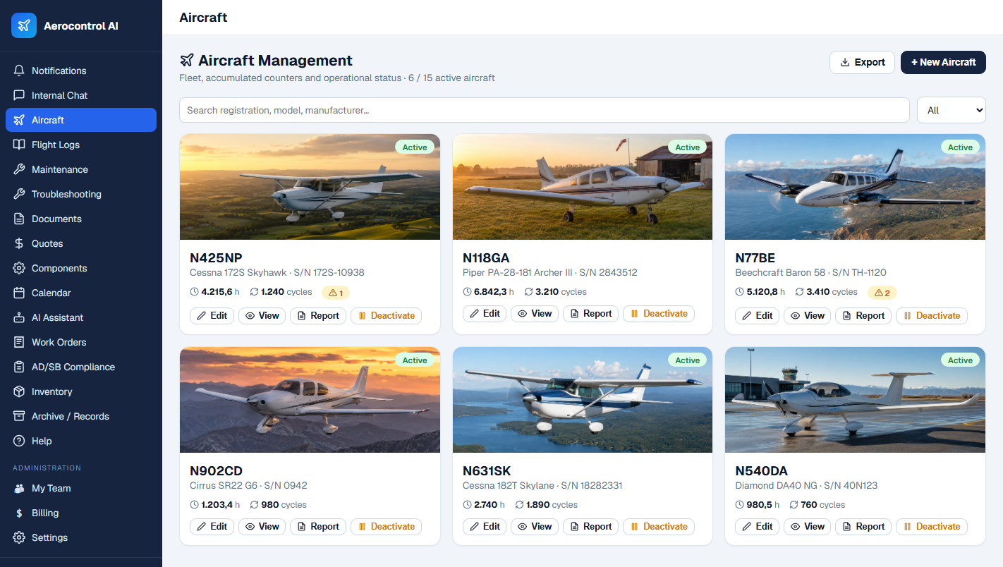This screenshot has width=1003, height=567.
Task: Click the N540DA registration title
Action: click(x=762, y=471)
